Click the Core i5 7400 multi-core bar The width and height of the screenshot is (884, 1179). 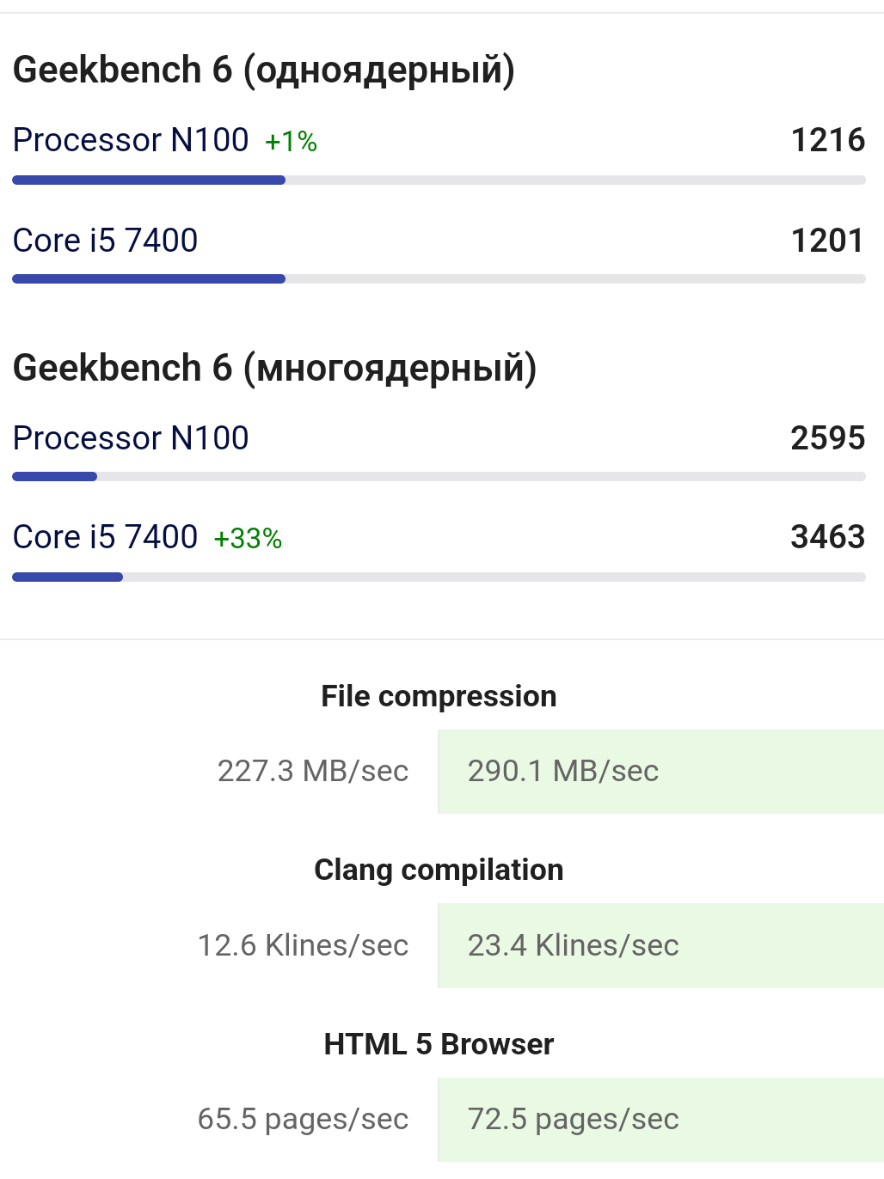coord(439,577)
